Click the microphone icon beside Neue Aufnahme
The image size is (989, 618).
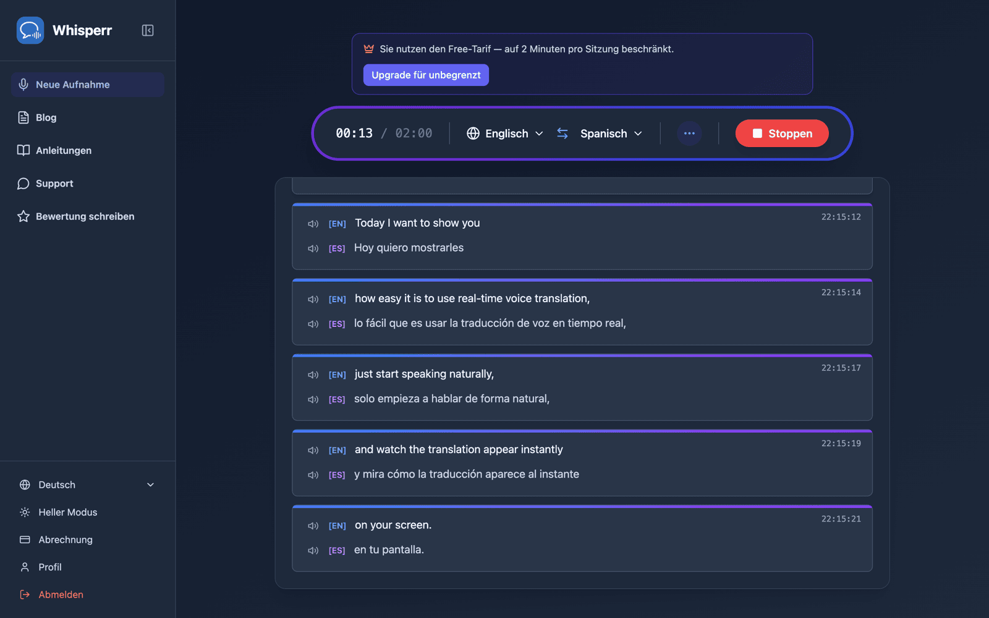click(23, 85)
